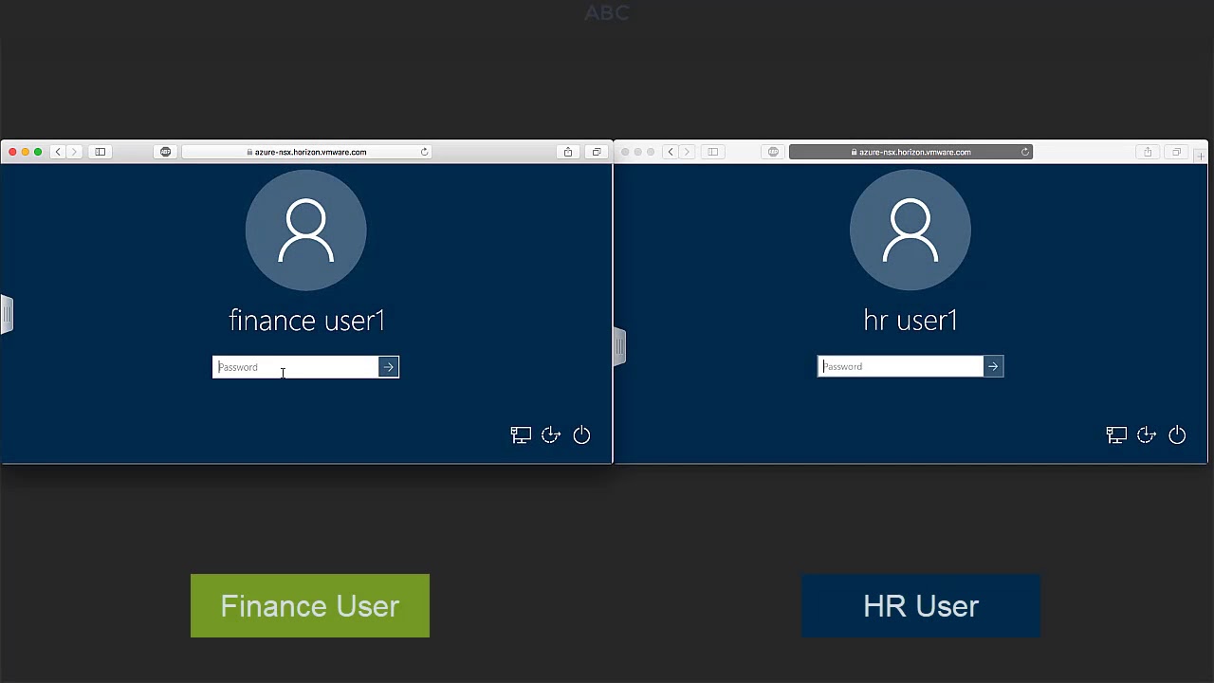Click the power icon on the HR login
This screenshot has width=1214, height=683.
(x=1177, y=434)
